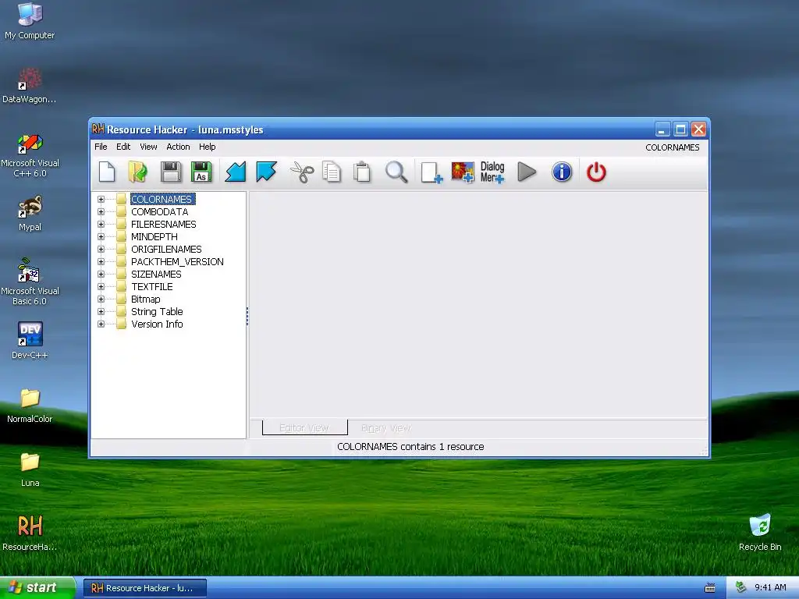Click the Start button
Viewport: 799px width, 599px height.
click(37, 588)
